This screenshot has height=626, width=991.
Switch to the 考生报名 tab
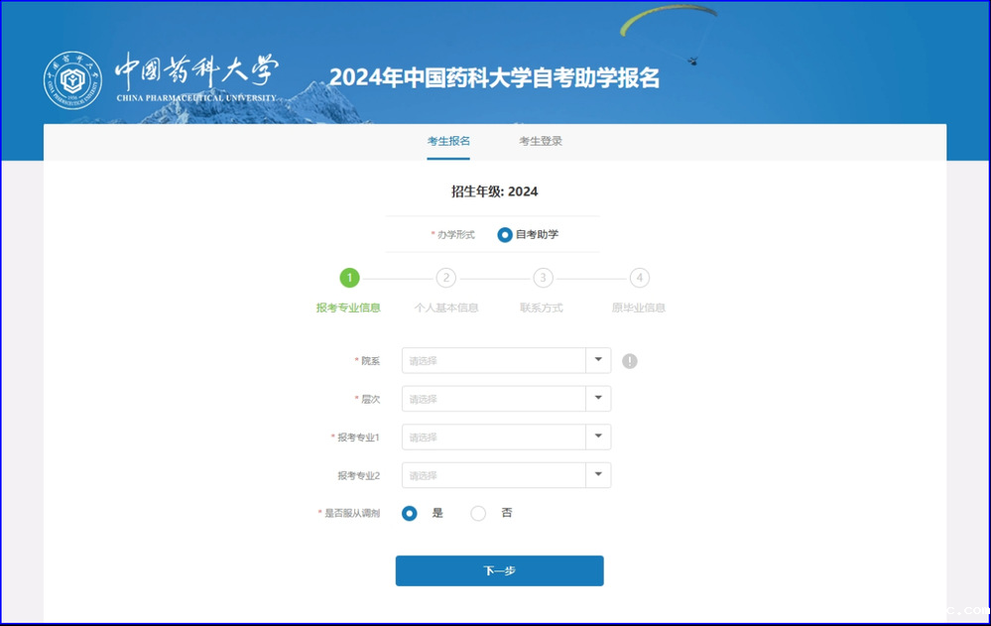pos(448,141)
